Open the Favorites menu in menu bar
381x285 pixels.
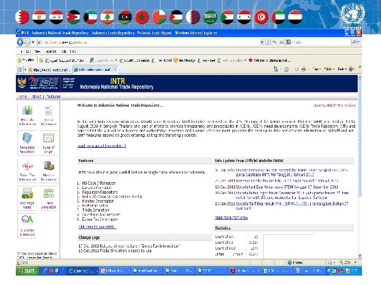[51, 51]
